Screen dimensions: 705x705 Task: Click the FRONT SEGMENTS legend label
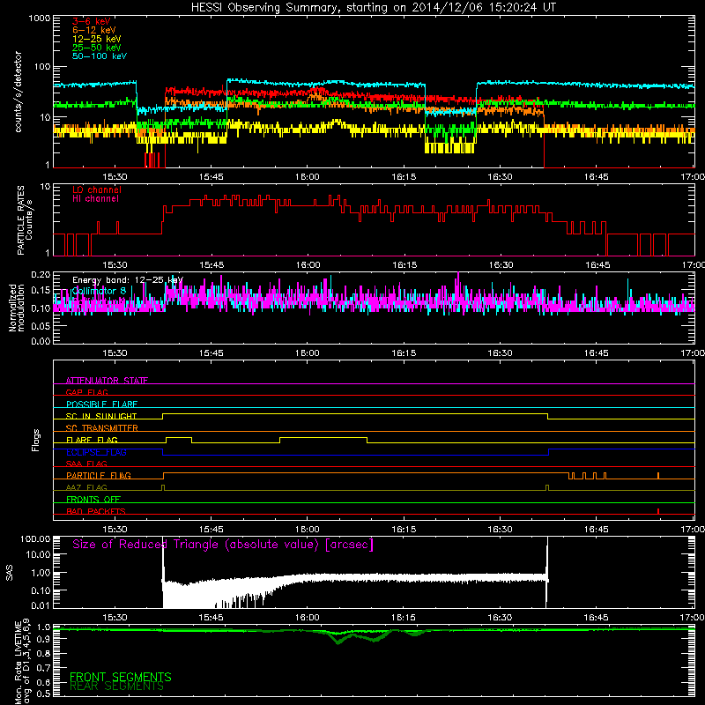click(x=121, y=677)
